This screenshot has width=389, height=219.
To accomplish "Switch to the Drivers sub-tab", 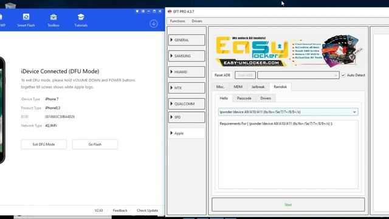I will [266, 99].
